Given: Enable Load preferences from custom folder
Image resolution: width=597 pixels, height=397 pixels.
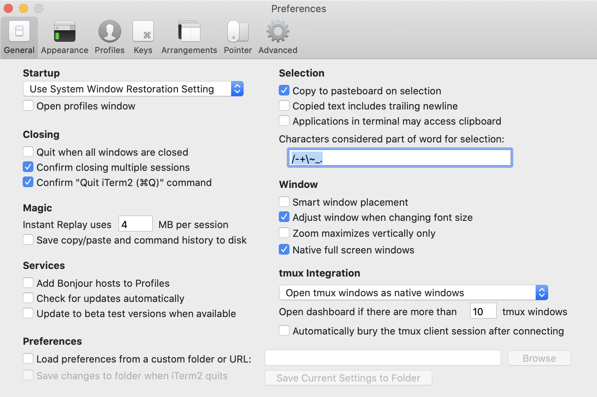Looking at the screenshot, I should pyautogui.click(x=28, y=358).
